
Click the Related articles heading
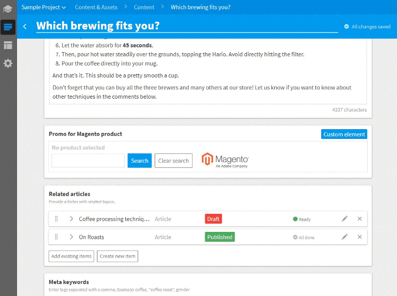click(x=70, y=194)
